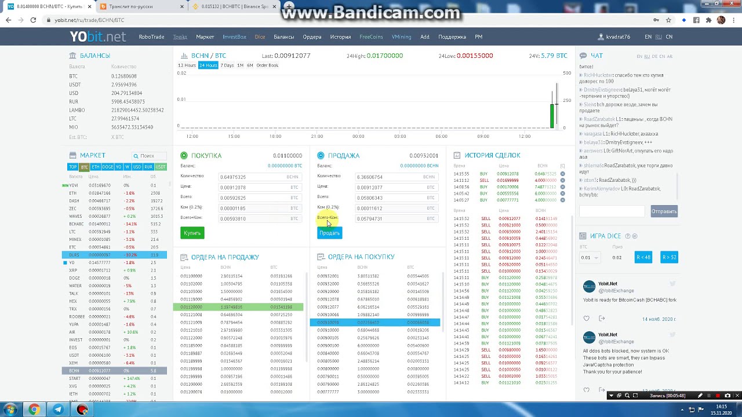Click the market Поиск search field
This screenshot has height=417, width=742.
tap(148, 156)
